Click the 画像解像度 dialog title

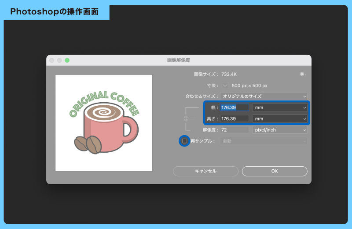[x=179, y=60]
